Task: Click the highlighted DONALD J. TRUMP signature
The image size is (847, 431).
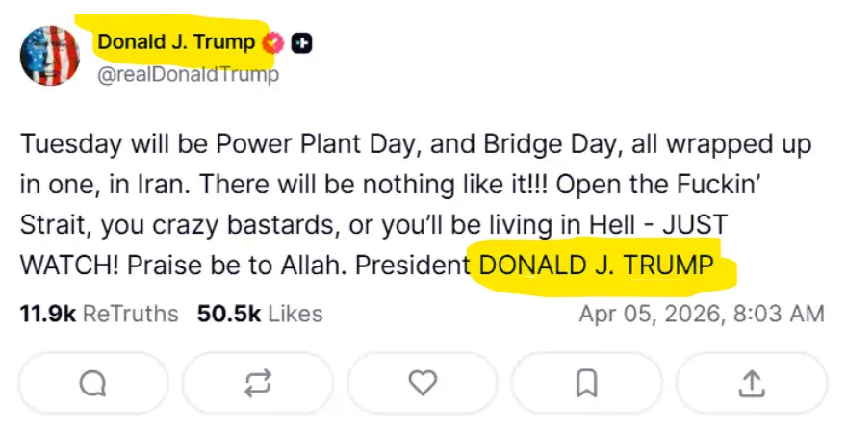Action: 597,266
